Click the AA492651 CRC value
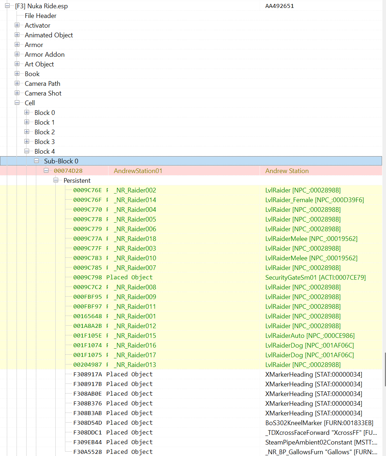 click(279, 6)
